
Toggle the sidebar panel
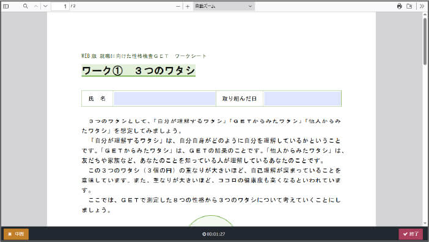[x=5, y=6]
